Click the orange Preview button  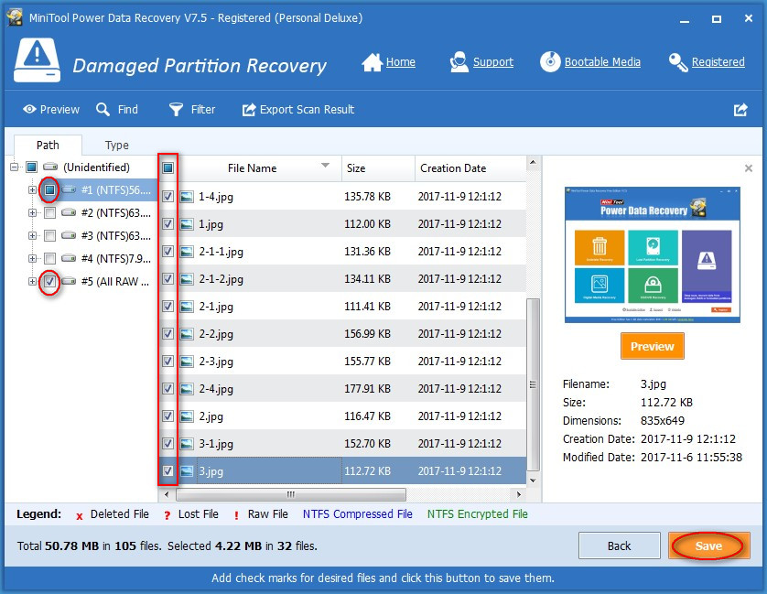click(652, 346)
